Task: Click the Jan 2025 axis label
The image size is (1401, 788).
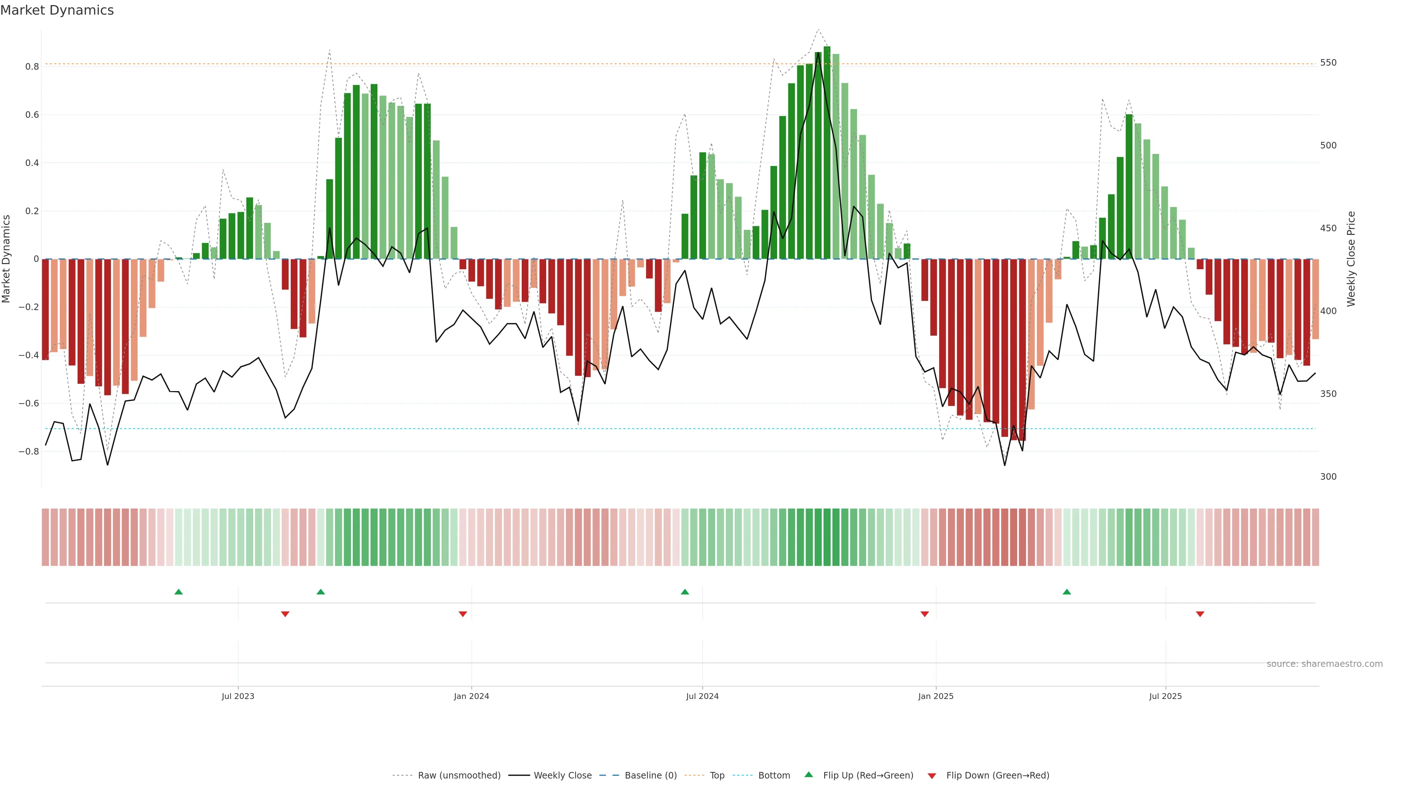Action: click(x=935, y=696)
